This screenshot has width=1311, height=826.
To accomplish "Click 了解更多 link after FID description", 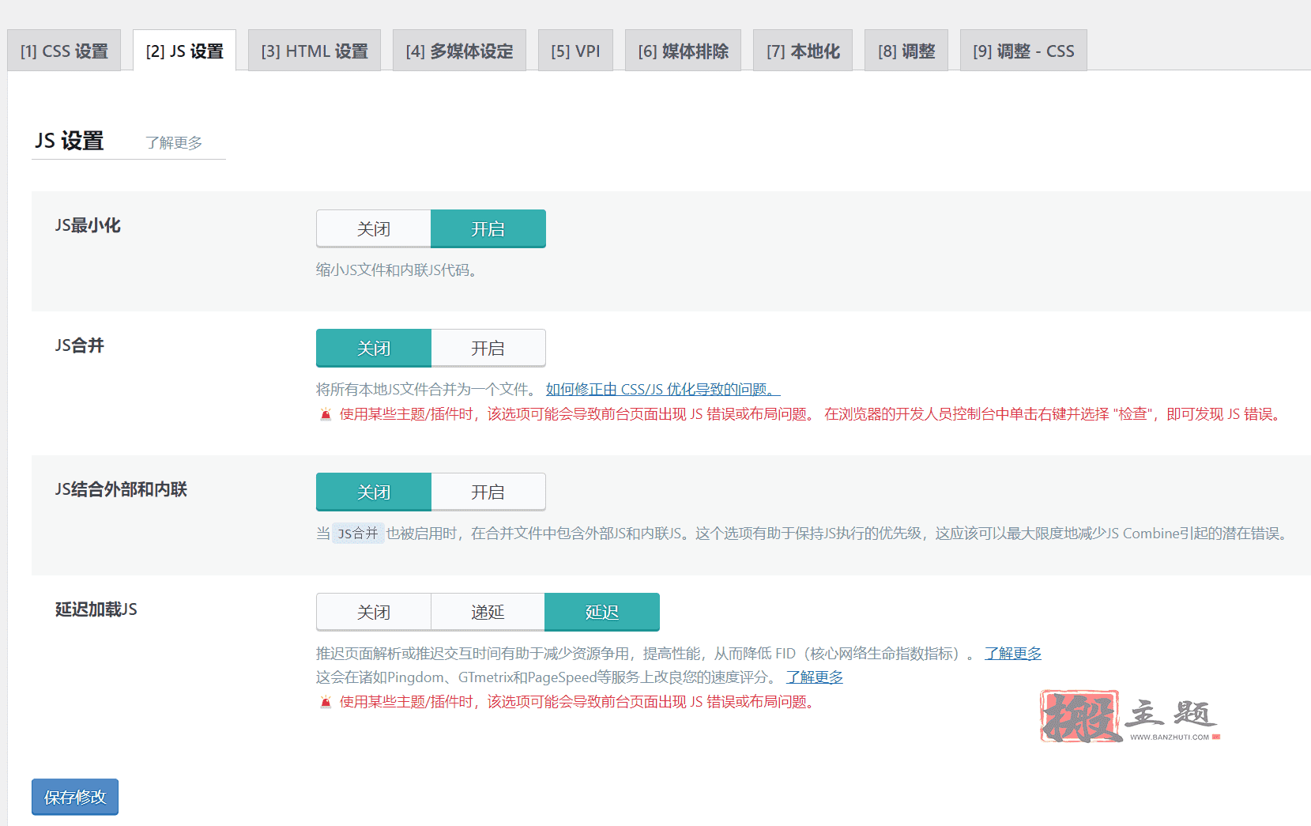I will pos(1013,653).
